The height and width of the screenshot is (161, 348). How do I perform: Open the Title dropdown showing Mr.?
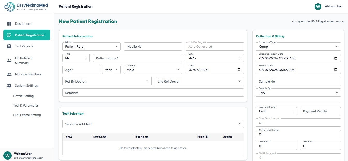pos(76,58)
